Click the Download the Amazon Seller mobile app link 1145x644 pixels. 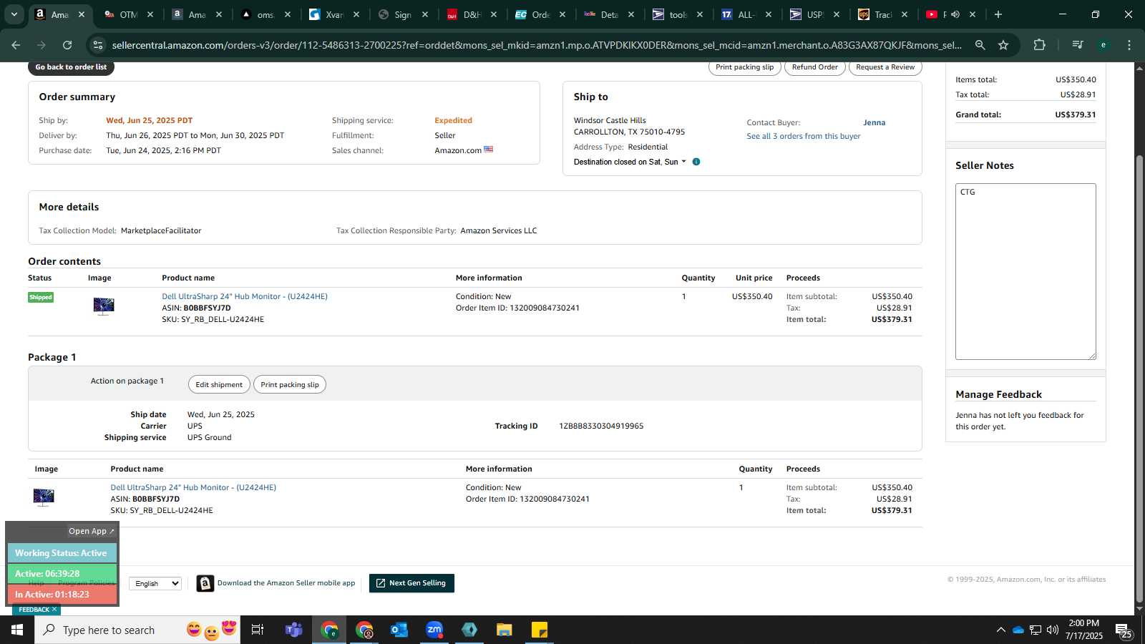pyautogui.click(x=286, y=583)
